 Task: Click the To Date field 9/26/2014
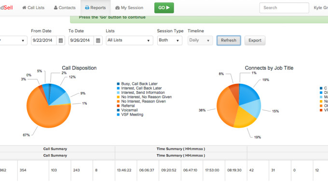tap(81, 40)
